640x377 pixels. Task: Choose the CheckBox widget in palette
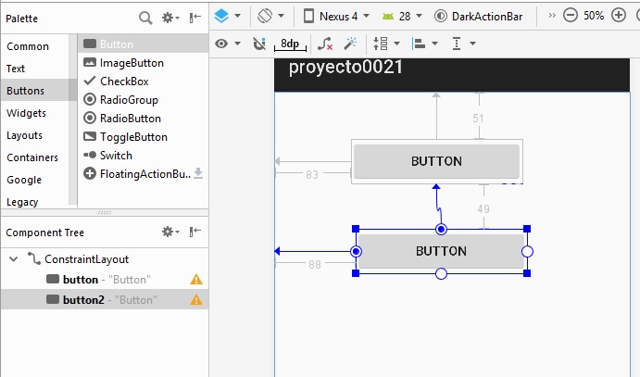(x=124, y=82)
